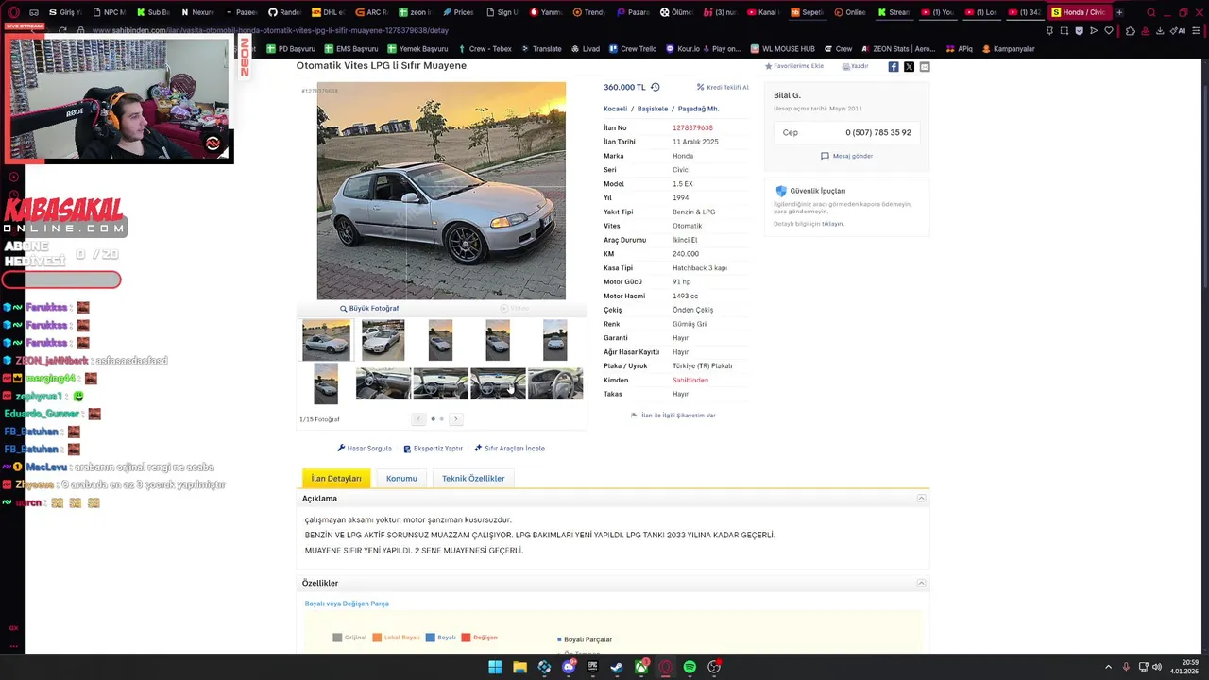Click the browser address bar URL
Screen dimensions: 1209x680
click(x=270, y=30)
